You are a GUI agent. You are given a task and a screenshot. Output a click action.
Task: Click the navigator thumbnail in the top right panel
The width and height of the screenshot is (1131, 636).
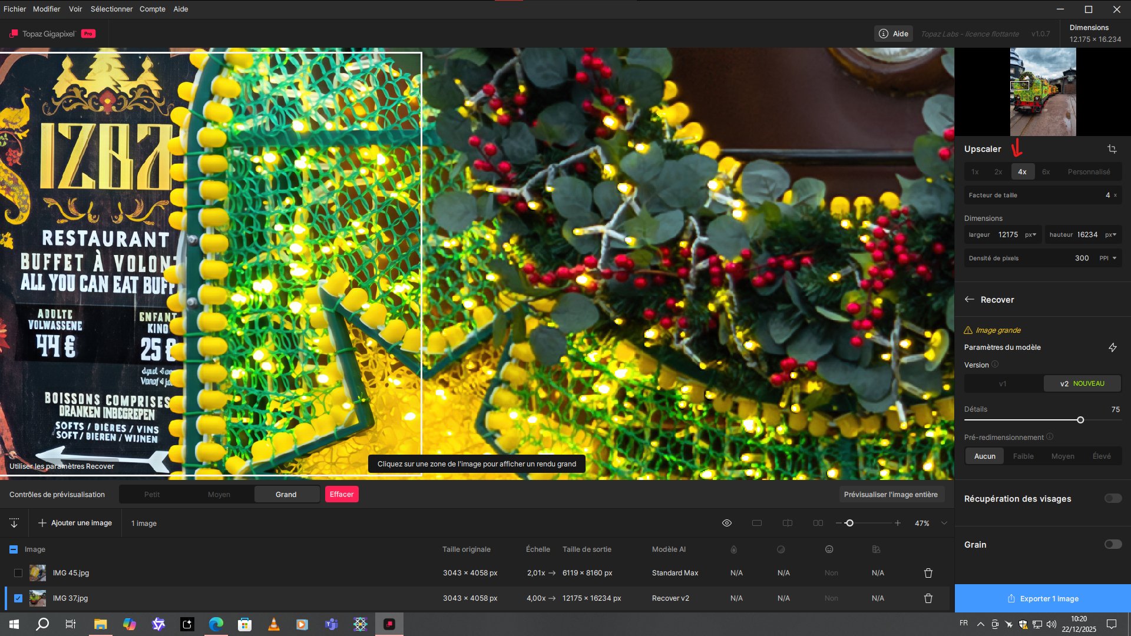pos(1043,91)
